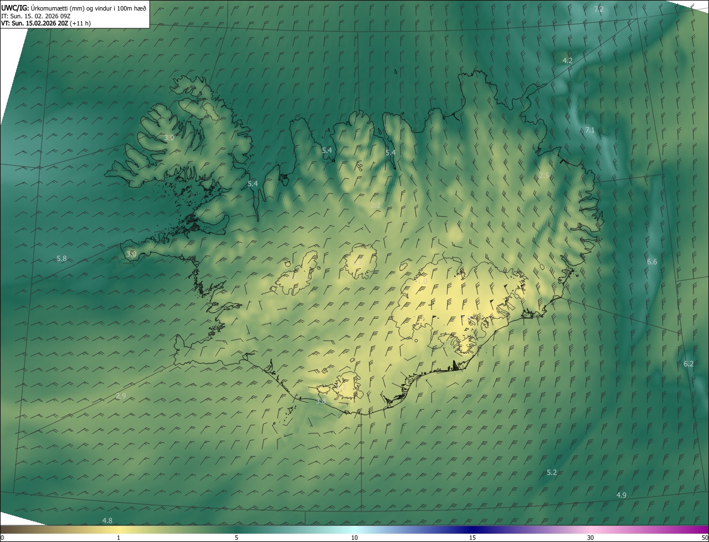Click the colorbar tick label 30
Image resolution: width=709 pixels, height=542 pixels.
pyautogui.click(x=590, y=538)
